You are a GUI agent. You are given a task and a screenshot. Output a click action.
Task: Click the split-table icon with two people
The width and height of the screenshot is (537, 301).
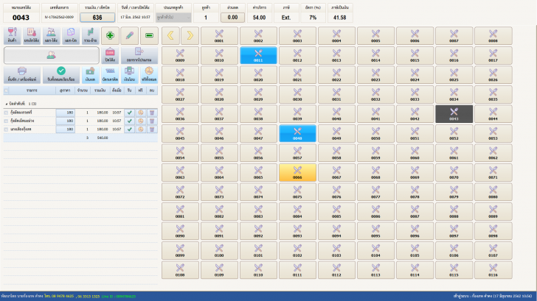click(51, 35)
